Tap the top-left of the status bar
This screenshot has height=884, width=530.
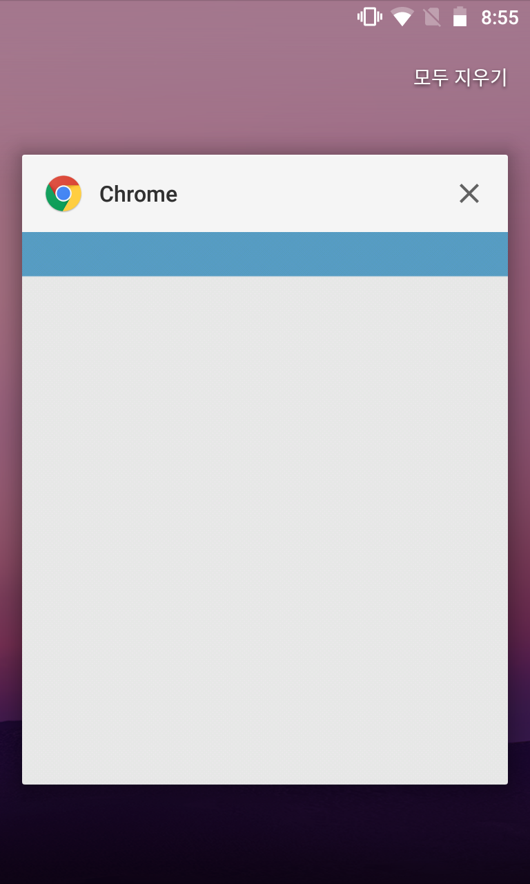pyautogui.click(x=41, y=17)
